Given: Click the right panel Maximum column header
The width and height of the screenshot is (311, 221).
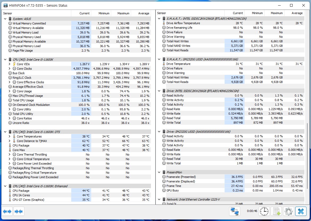Looking at the screenshot, I should (x=274, y=13).
